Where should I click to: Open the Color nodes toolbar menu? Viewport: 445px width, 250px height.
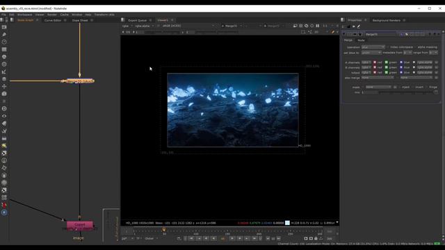[4, 57]
